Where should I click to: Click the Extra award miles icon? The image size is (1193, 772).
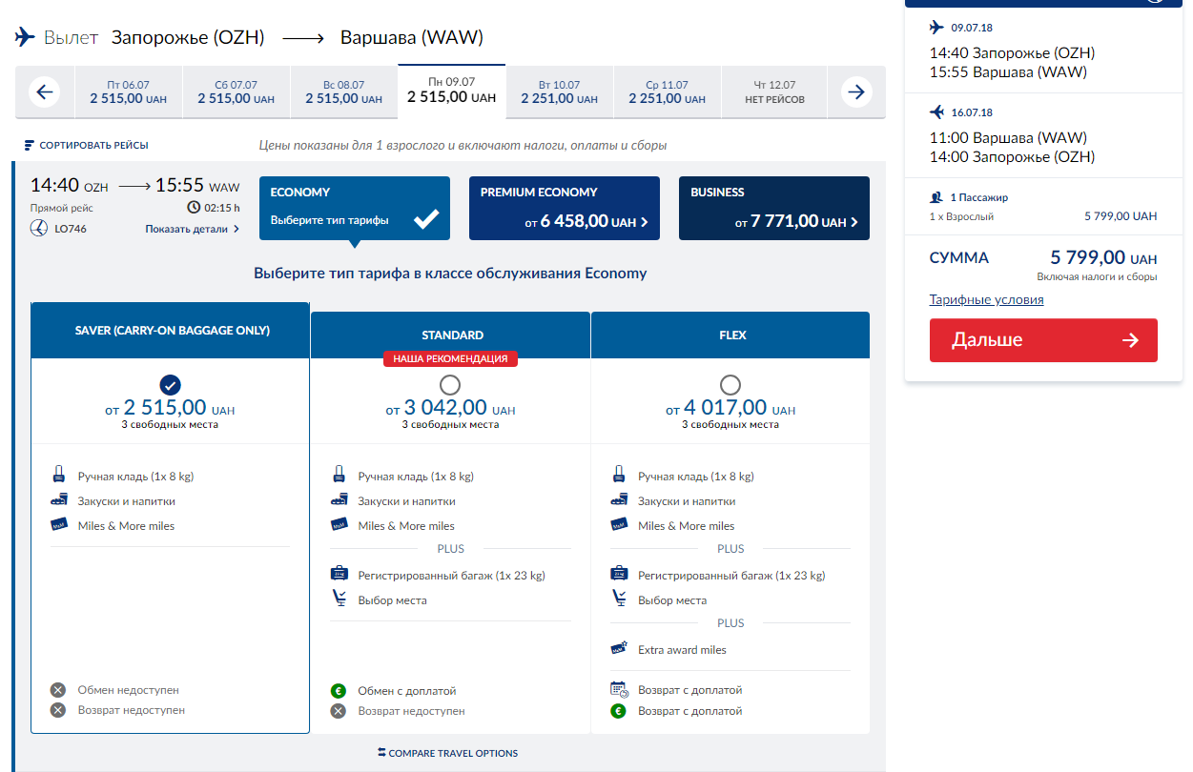pyautogui.click(x=619, y=649)
